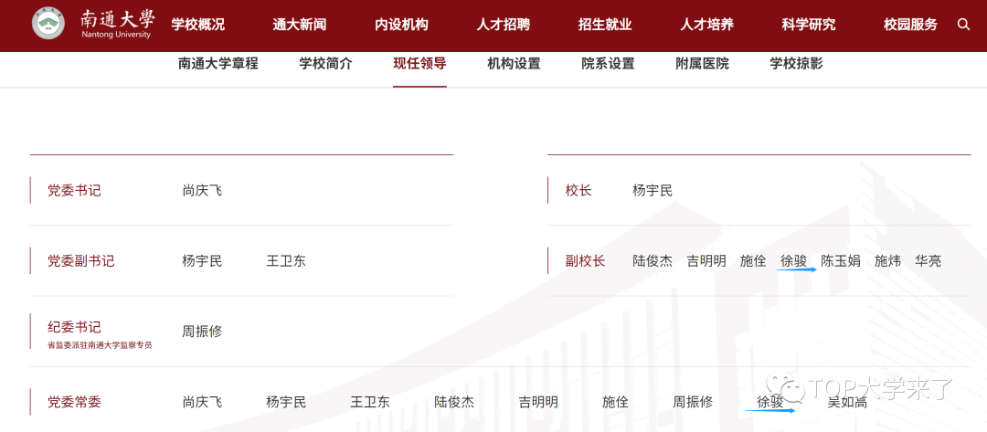Click 王卫东 in the 党委常委 row

(370, 402)
